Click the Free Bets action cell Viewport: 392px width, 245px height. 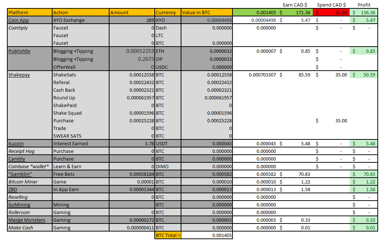pyautogui.click(x=81, y=174)
